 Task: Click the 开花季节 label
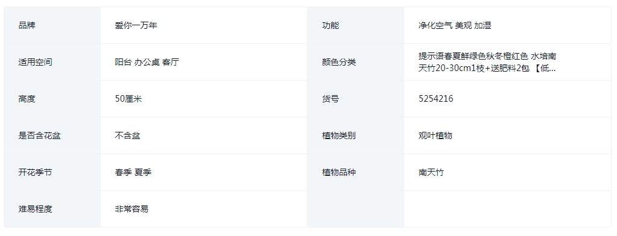coord(35,172)
